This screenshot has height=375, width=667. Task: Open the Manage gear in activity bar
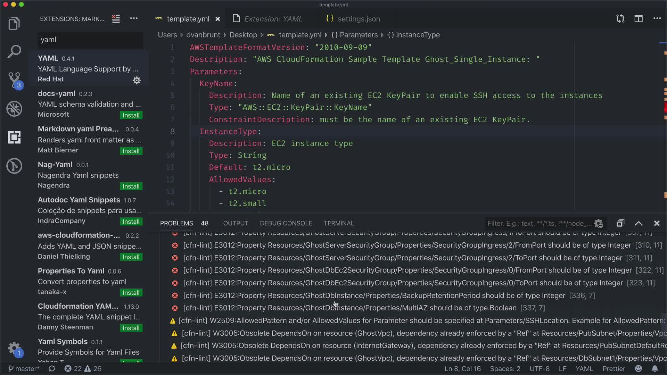click(14, 348)
